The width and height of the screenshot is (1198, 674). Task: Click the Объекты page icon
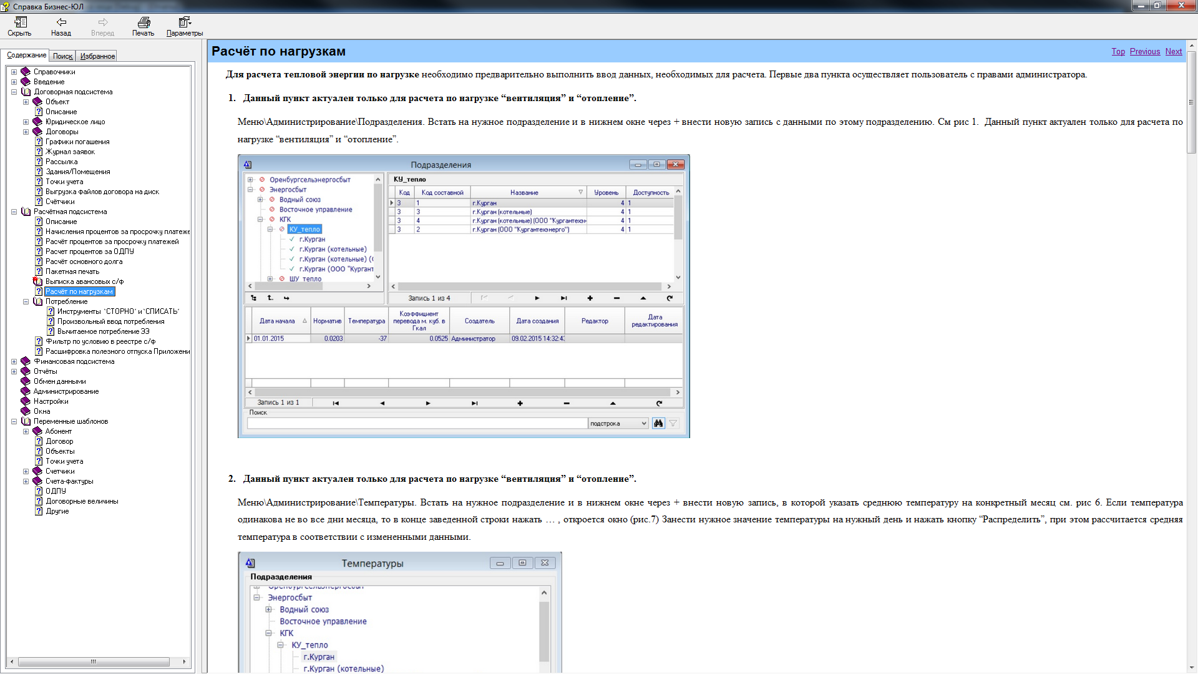click(39, 451)
